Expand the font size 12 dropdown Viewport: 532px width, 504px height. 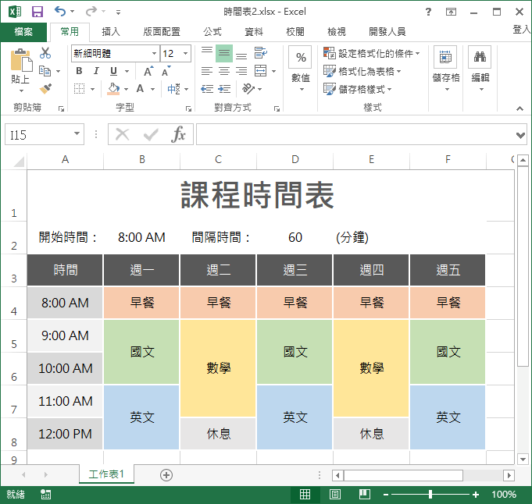(x=186, y=53)
